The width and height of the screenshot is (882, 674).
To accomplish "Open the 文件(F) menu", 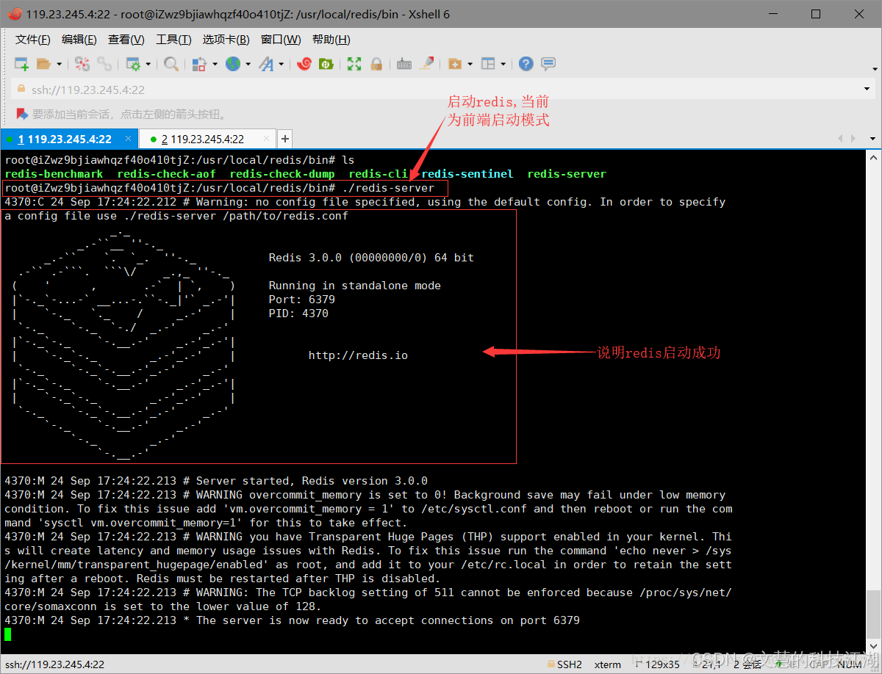I will tap(33, 40).
